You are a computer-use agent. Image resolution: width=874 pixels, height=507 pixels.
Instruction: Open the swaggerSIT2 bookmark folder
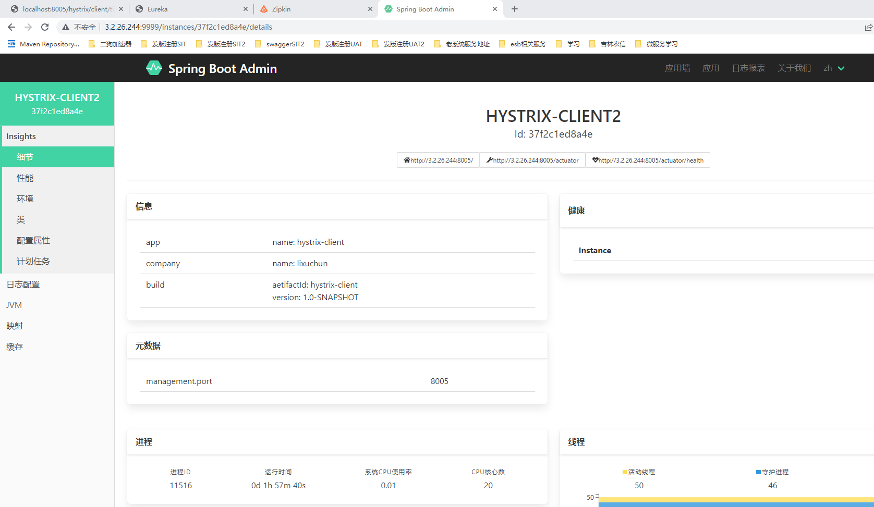tap(280, 44)
